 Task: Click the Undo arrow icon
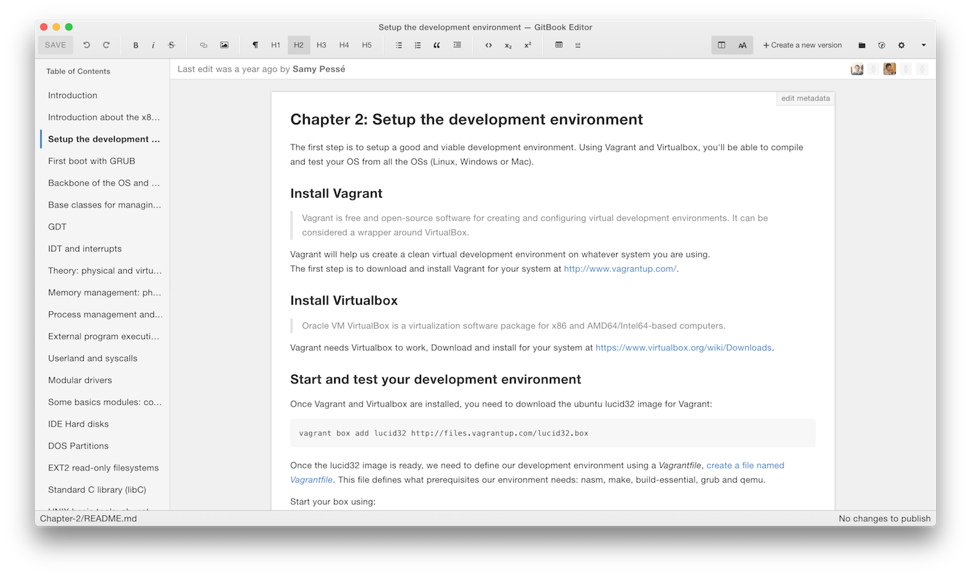pos(86,45)
